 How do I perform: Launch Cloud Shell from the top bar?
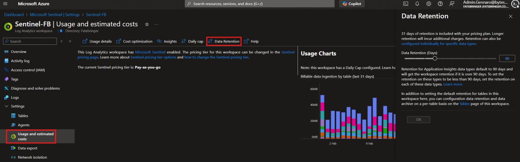[x=406, y=4]
